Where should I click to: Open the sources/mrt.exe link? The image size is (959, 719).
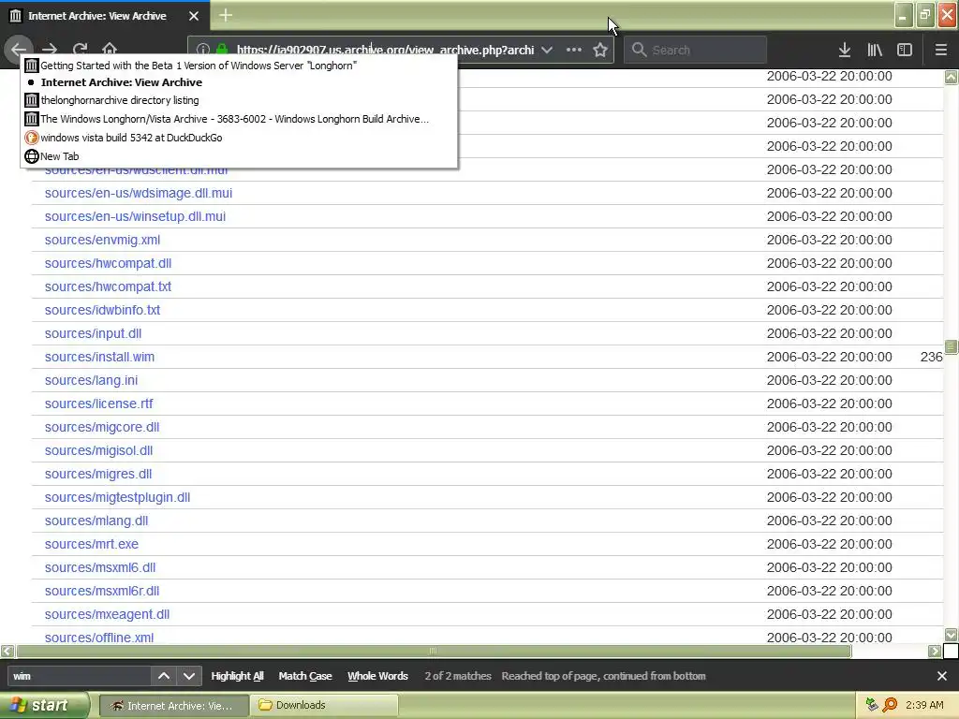91,544
